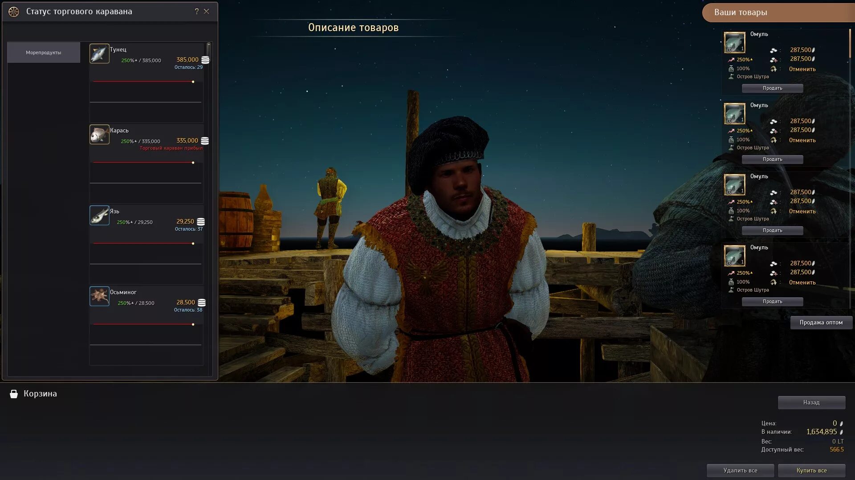This screenshot has height=480, width=855.
Task: Click Отменить on fourth Омуль entry
Action: [802, 283]
